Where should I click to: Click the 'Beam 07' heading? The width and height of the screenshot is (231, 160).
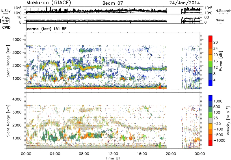tap(113, 3)
